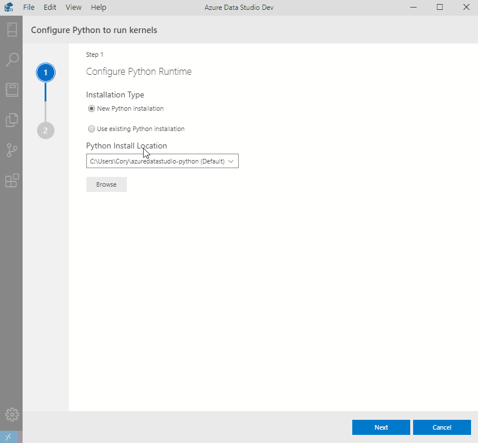Open the Help menu
The width and height of the screenshot is (478, 443).
click(98, 7)
